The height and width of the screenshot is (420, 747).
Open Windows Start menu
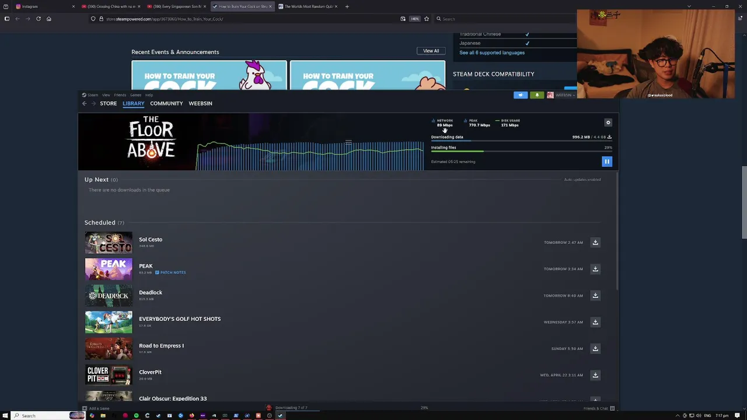(x=5, y=415)
